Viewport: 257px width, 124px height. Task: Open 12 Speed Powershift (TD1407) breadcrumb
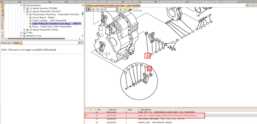[x=171, y=2]
